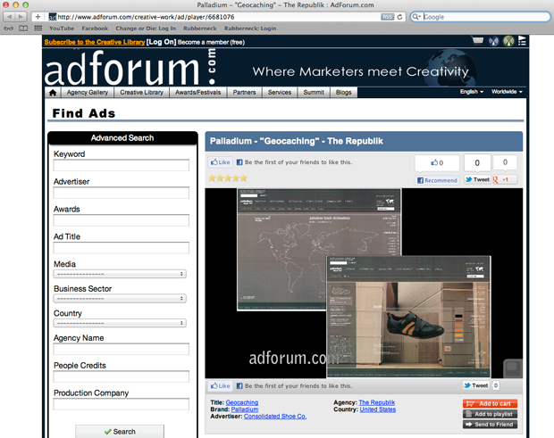Open Top Sites grid icon
This screenshot has height=438, width=554.
(x=38, y=29)
